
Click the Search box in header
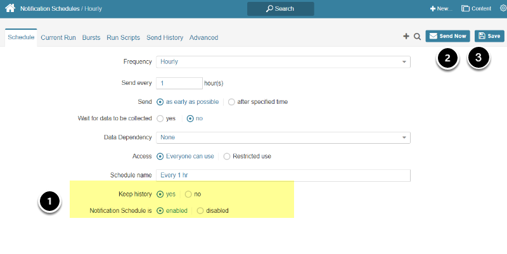(280, 9)
